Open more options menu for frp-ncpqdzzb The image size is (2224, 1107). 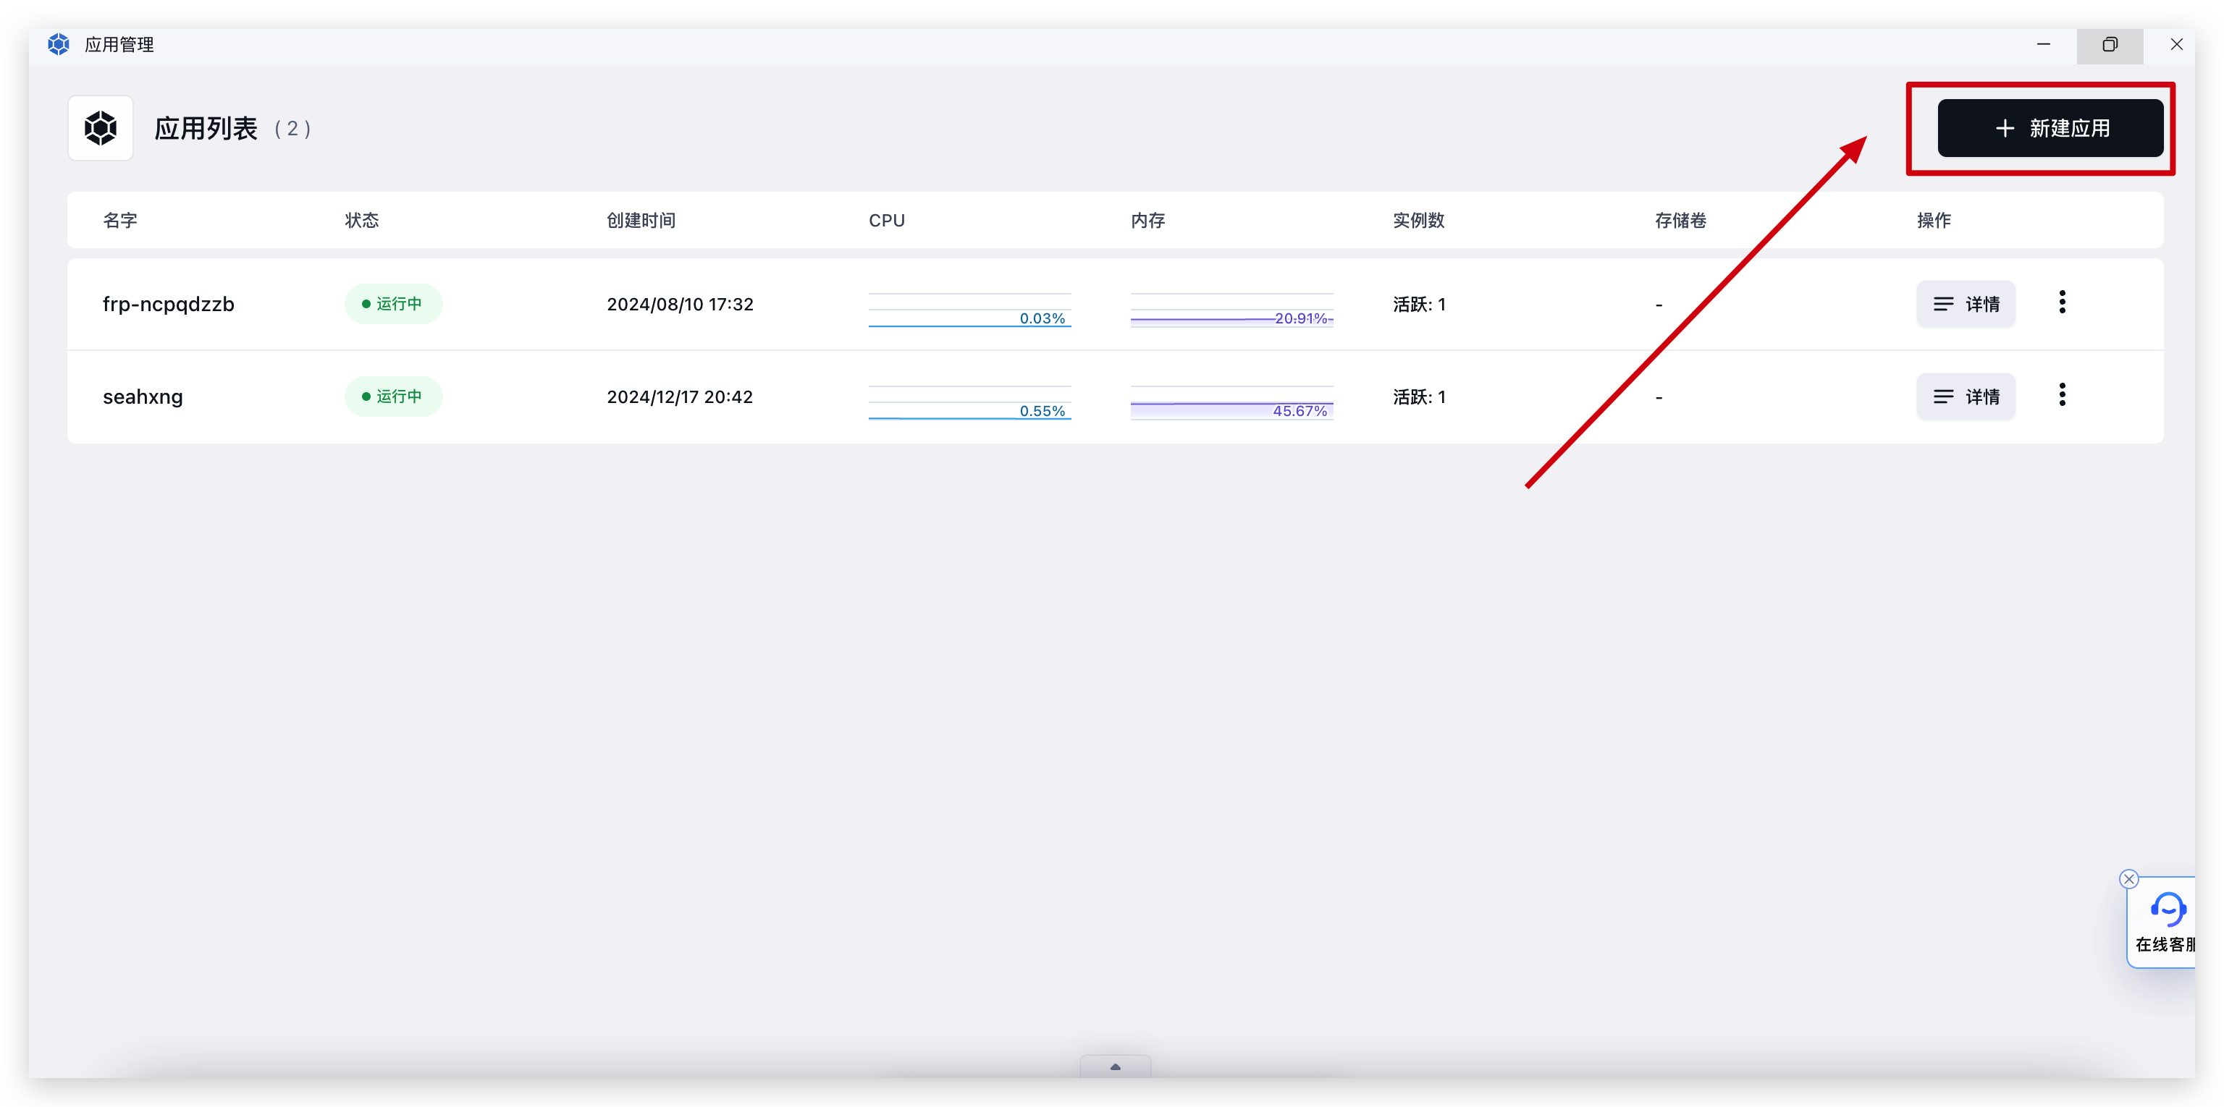2062,303
